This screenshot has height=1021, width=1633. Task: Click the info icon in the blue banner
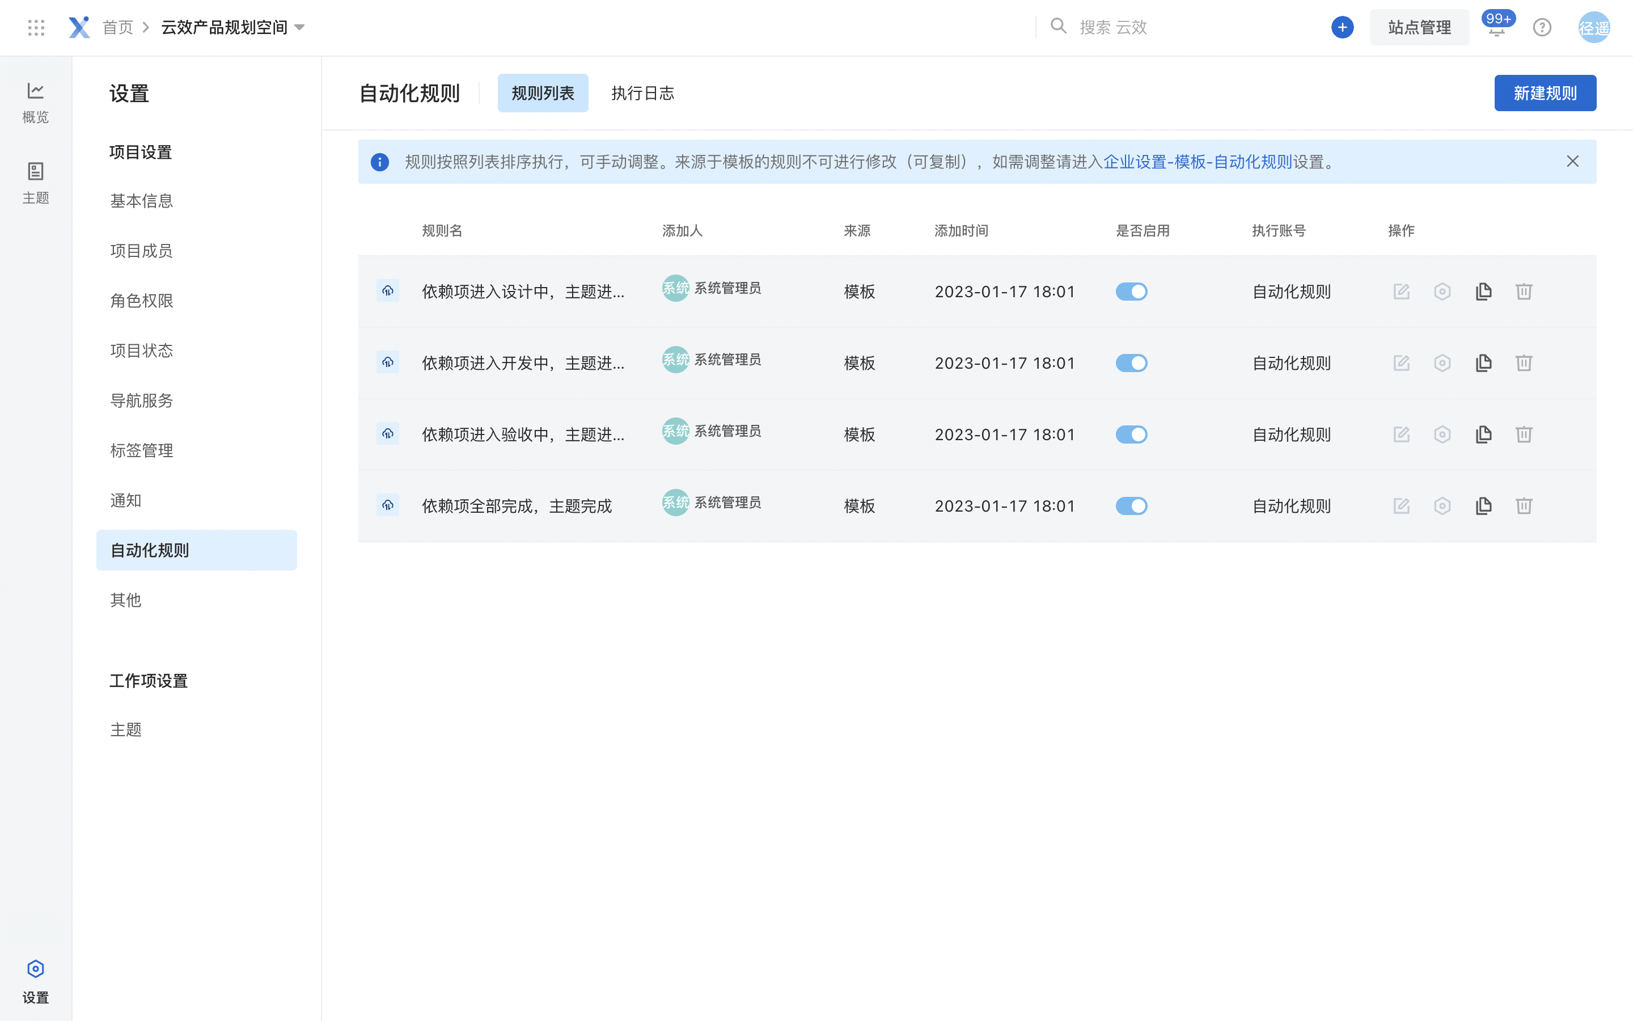tap(380, 162)
